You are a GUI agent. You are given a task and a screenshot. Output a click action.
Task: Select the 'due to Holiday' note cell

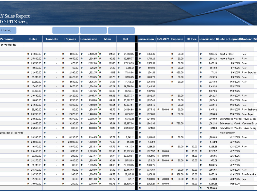(12, 45)
